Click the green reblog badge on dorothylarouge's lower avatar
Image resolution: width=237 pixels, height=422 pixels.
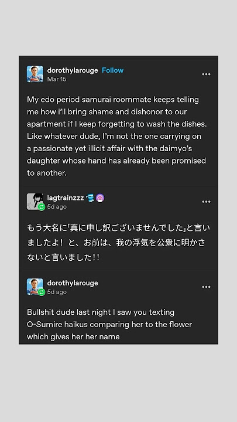42,292
